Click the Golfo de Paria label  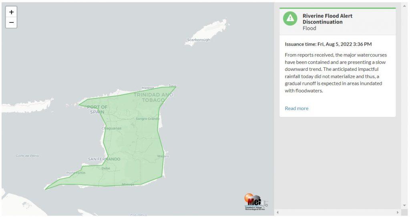27,156
